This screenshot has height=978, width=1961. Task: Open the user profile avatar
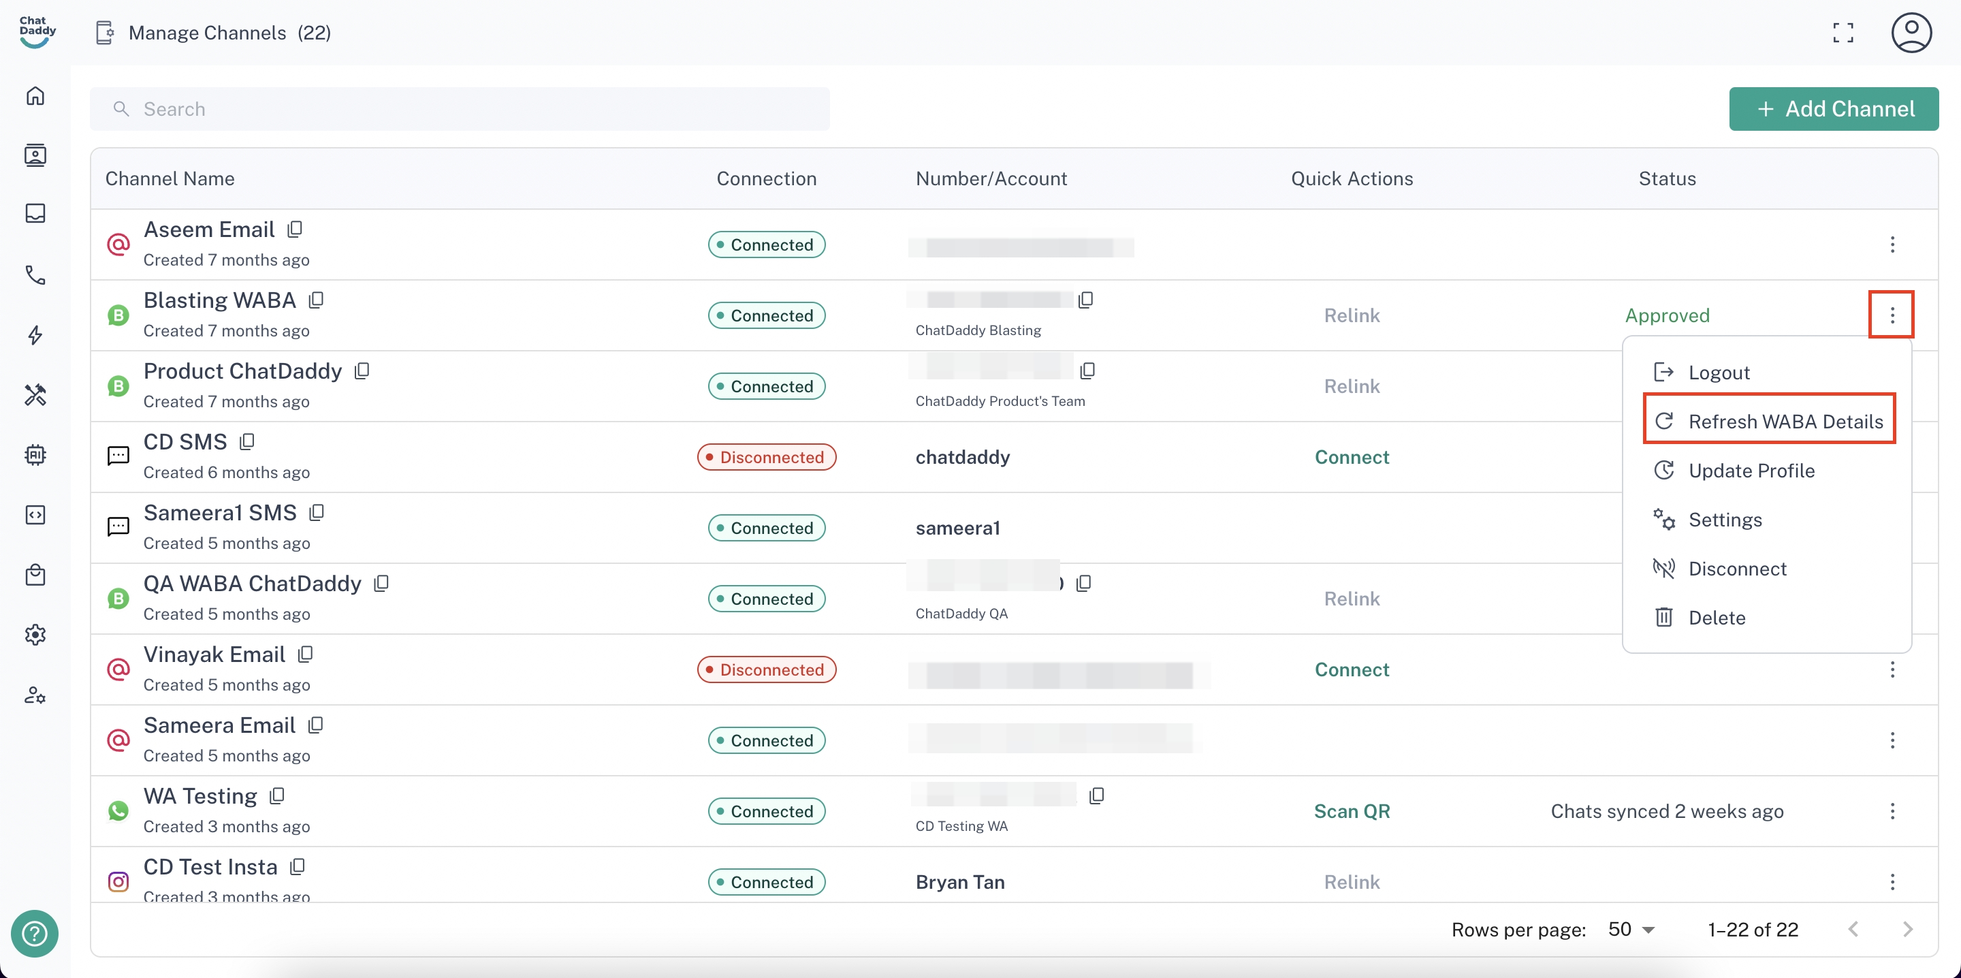[x=1911, y=33]
